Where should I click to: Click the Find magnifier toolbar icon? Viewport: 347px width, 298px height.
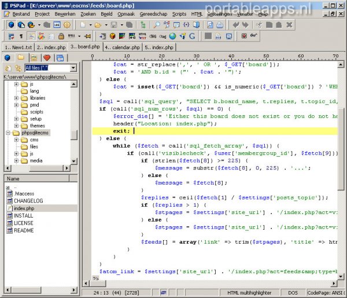[157, 25]
